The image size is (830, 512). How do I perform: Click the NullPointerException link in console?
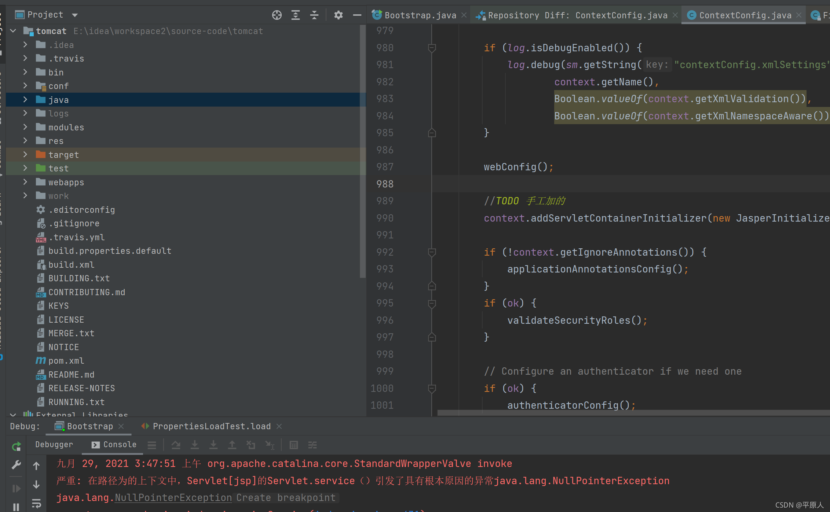(173, 498)
